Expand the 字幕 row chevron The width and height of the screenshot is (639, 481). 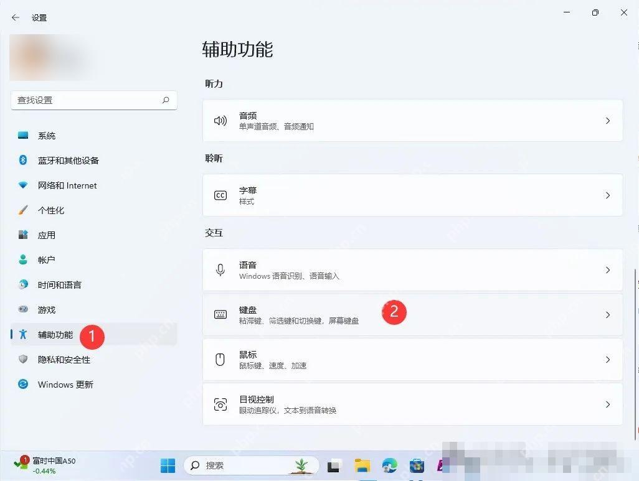608,195
